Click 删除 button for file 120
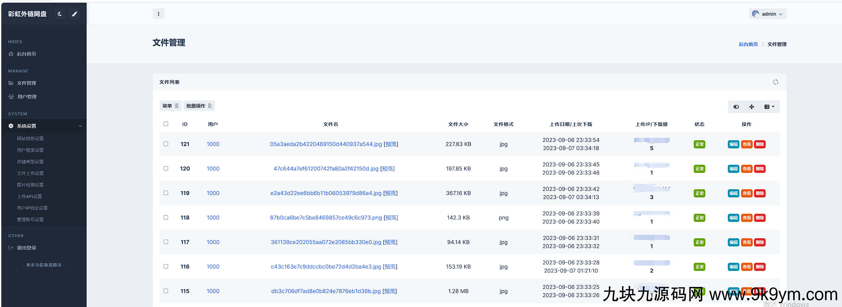The width and height of the screenshot is (842, 307). [760, 169]
